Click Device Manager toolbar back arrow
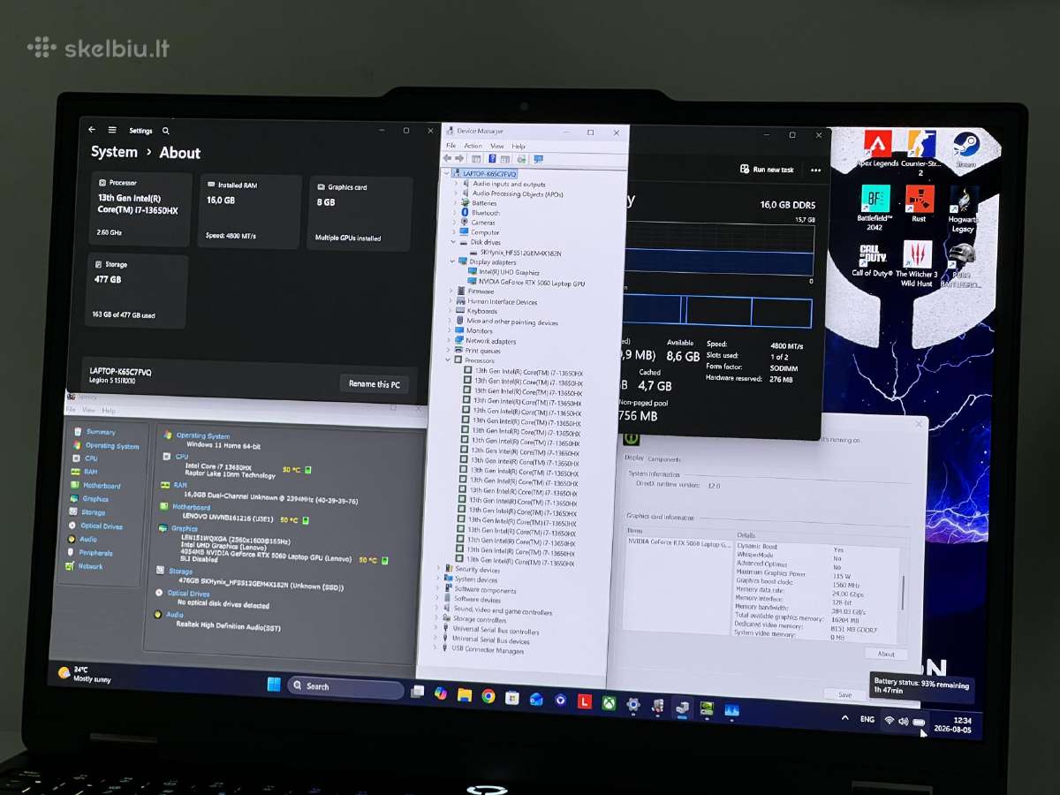 448,158
